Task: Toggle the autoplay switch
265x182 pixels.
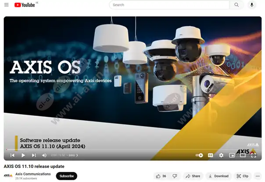Action: coord(199,155)
